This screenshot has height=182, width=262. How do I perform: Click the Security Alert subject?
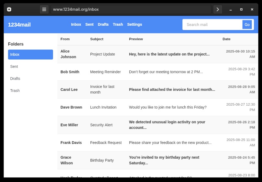click(101, 125)
